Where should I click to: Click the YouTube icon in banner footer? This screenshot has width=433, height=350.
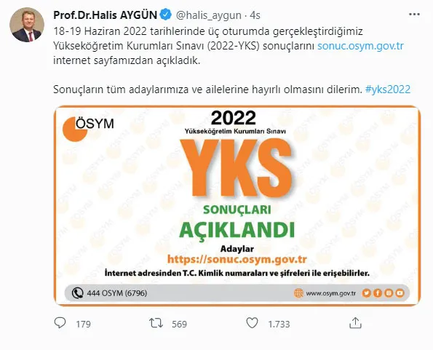point(400,293)
